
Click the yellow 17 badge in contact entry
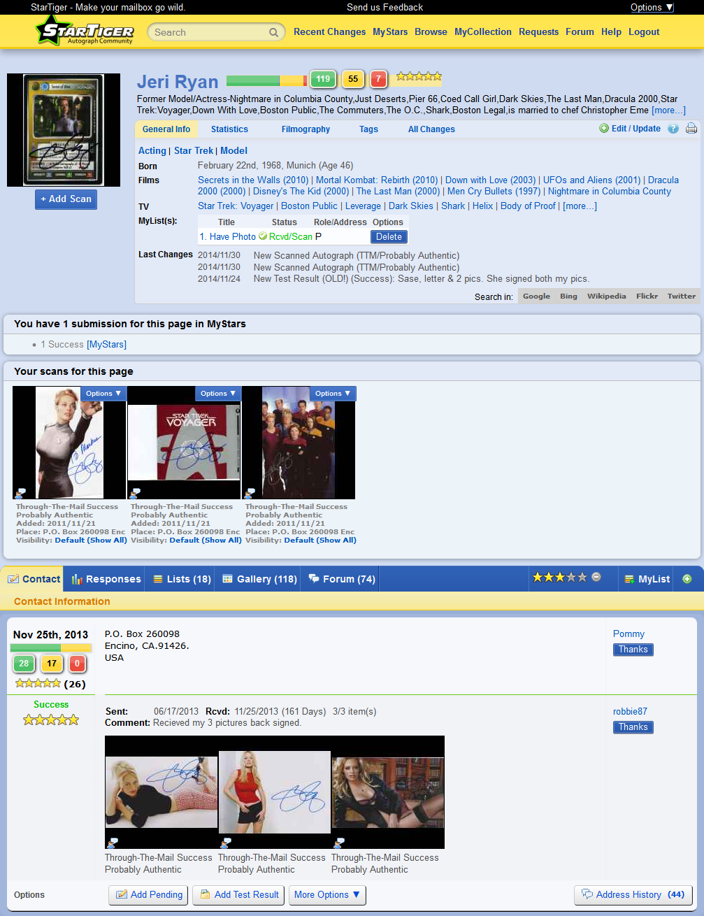coord(52,664)
